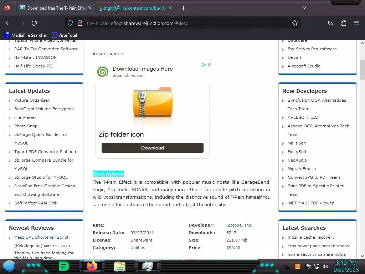Open Firefox application menu hamburger
Viewport: 365px width, 274px height.
point(356,23)
